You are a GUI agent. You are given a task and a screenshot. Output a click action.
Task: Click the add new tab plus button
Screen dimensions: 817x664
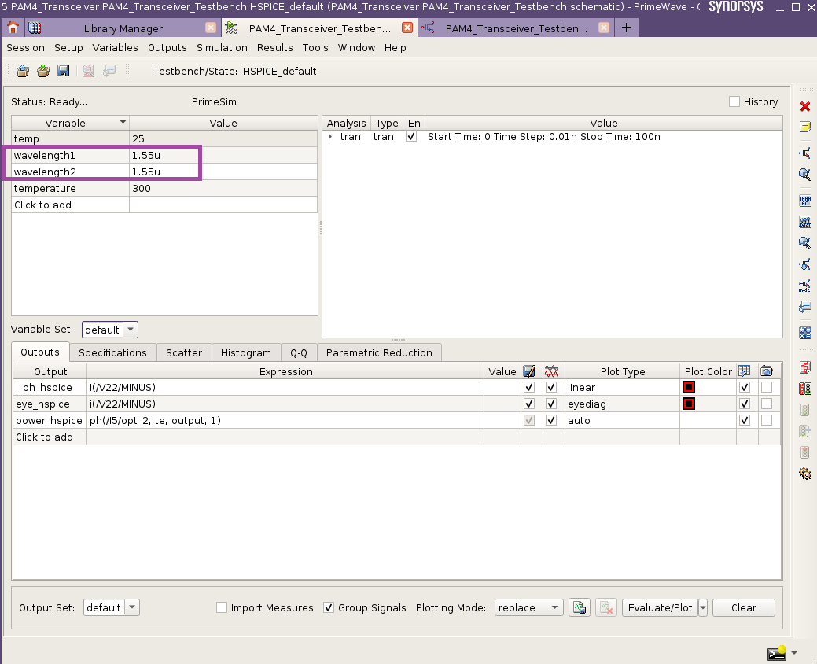pyautogui.click(x=626, y=28)
